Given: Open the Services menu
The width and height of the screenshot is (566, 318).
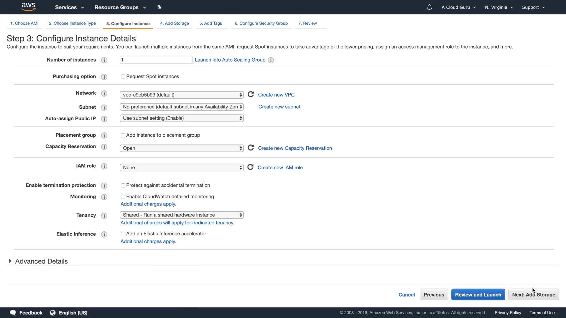Looking at the screenshot, I should click(69, 7).
